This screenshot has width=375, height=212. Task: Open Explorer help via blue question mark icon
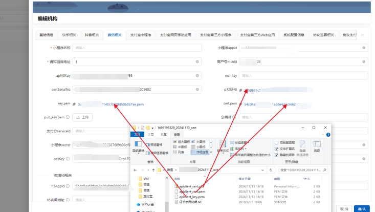coord(328,135)
